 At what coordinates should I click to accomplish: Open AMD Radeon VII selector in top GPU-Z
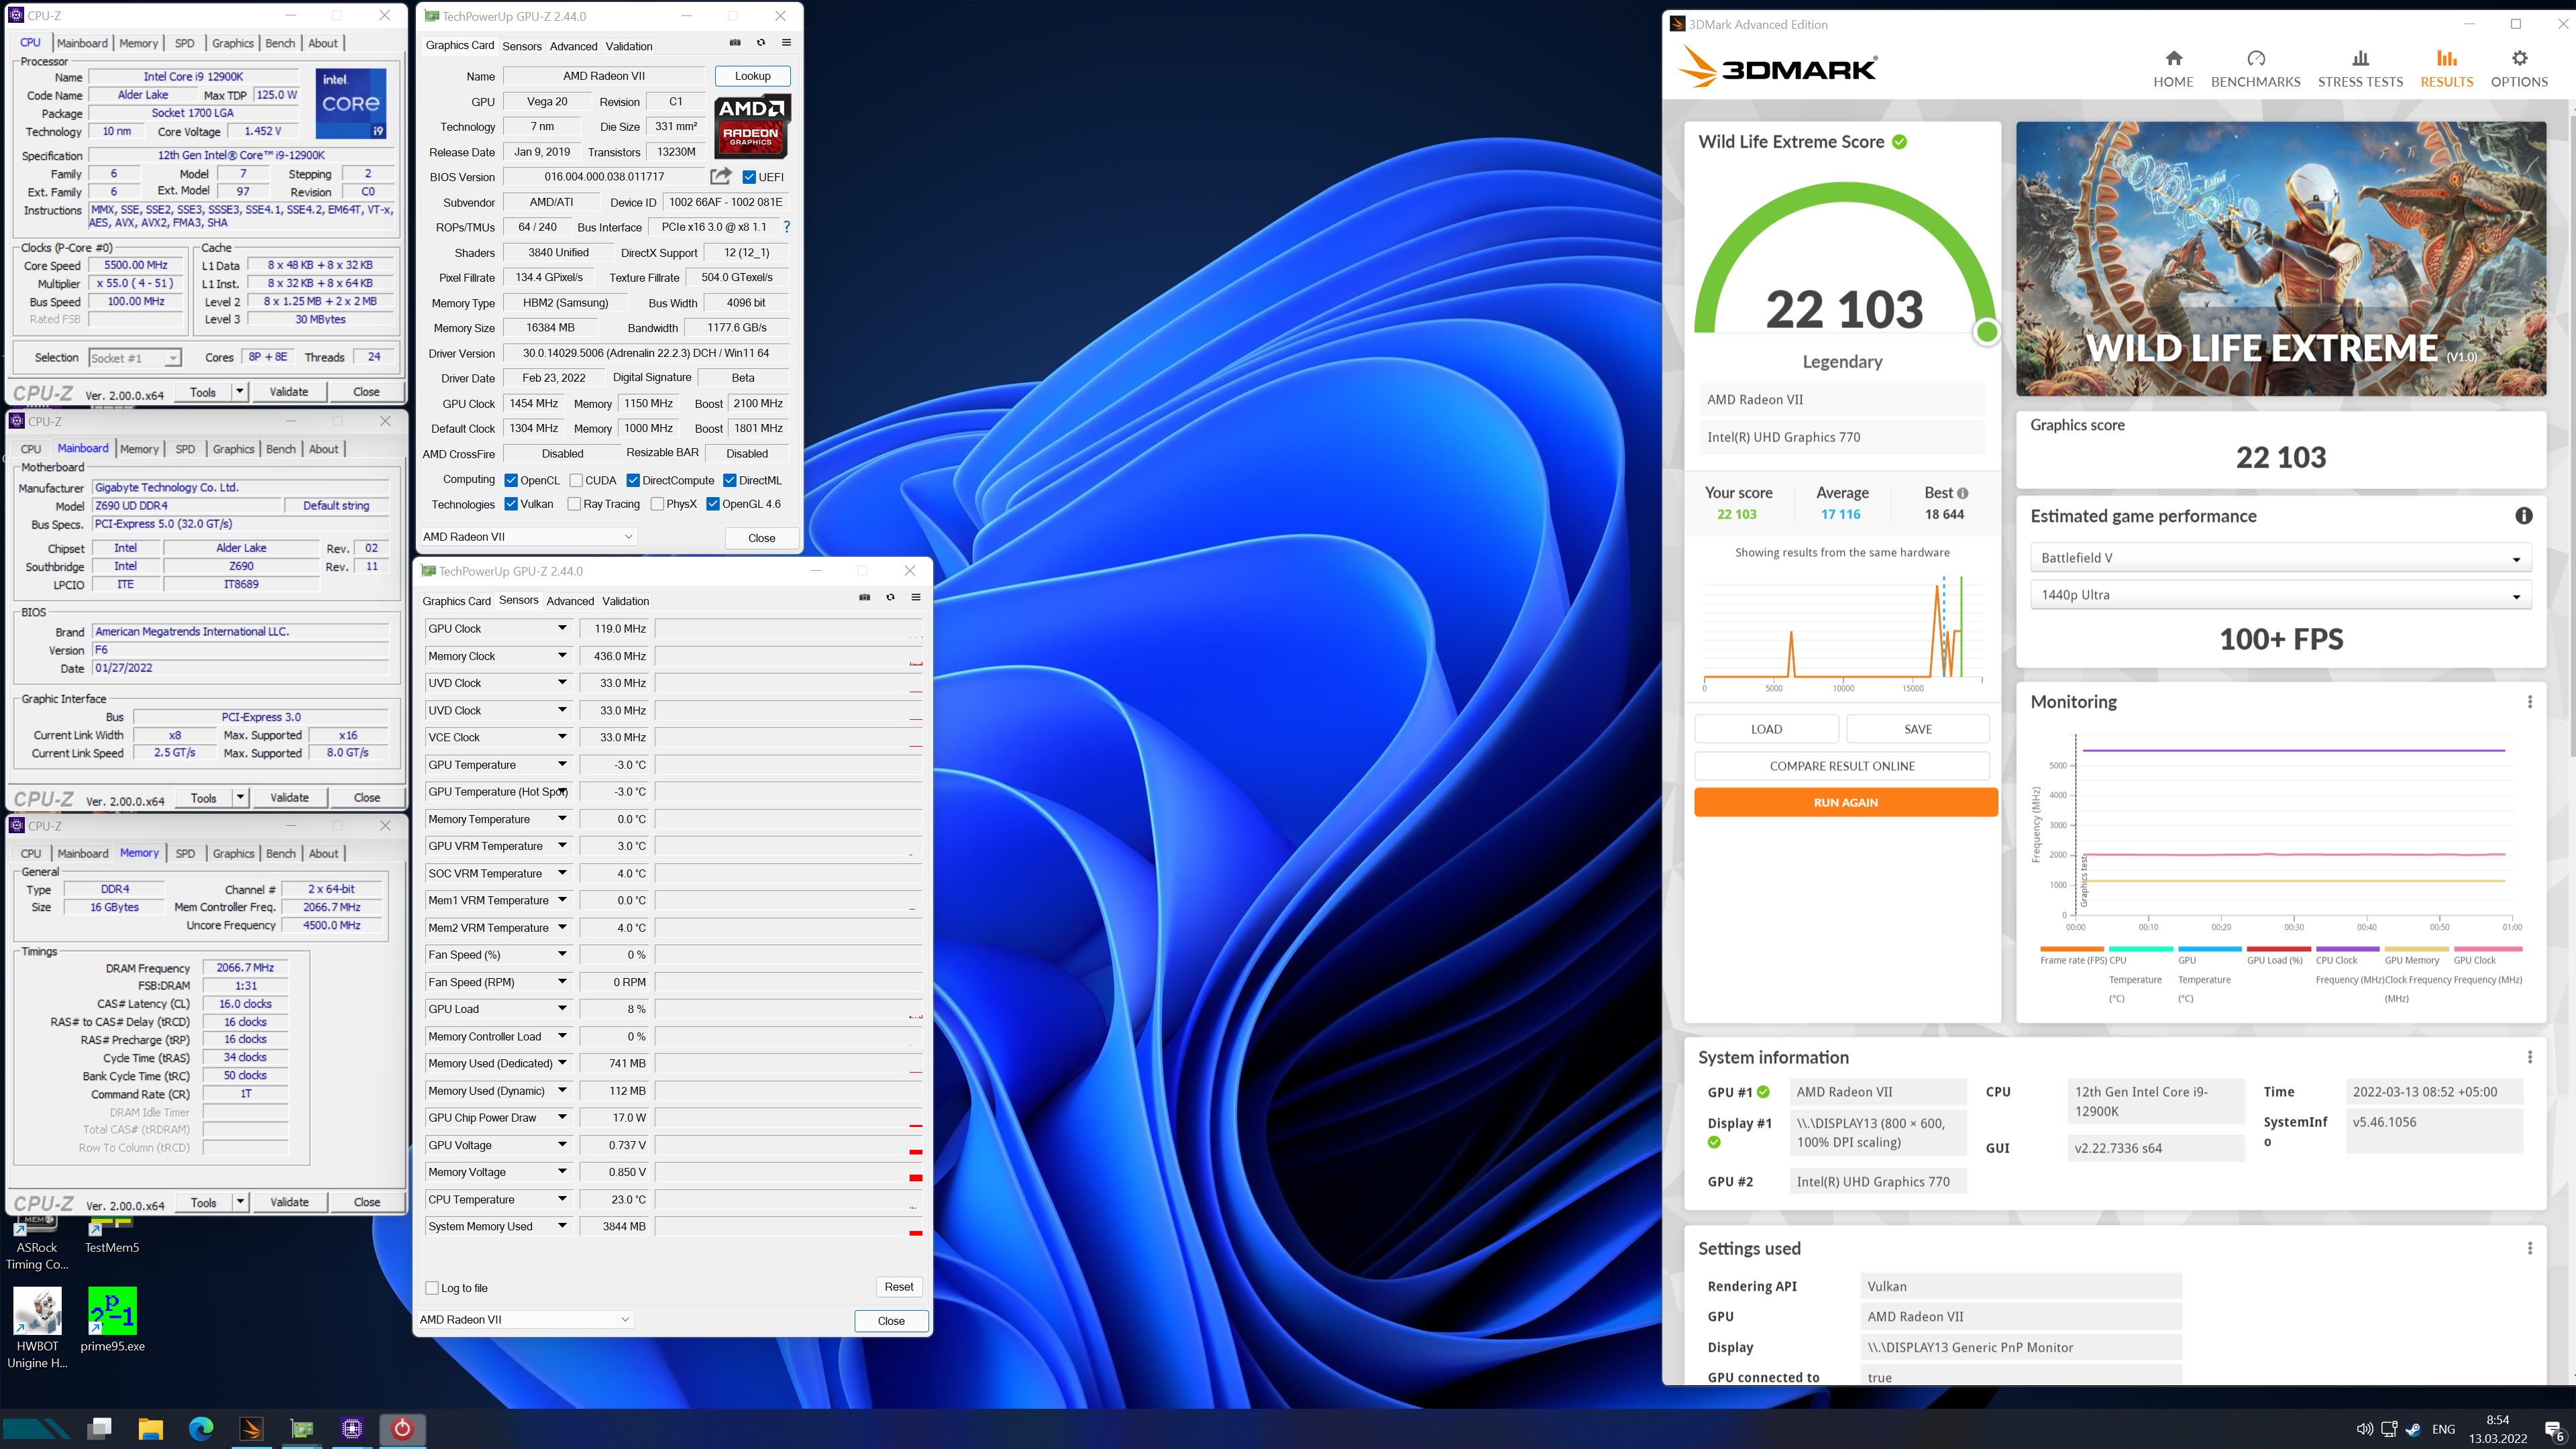tap(528, 537)
